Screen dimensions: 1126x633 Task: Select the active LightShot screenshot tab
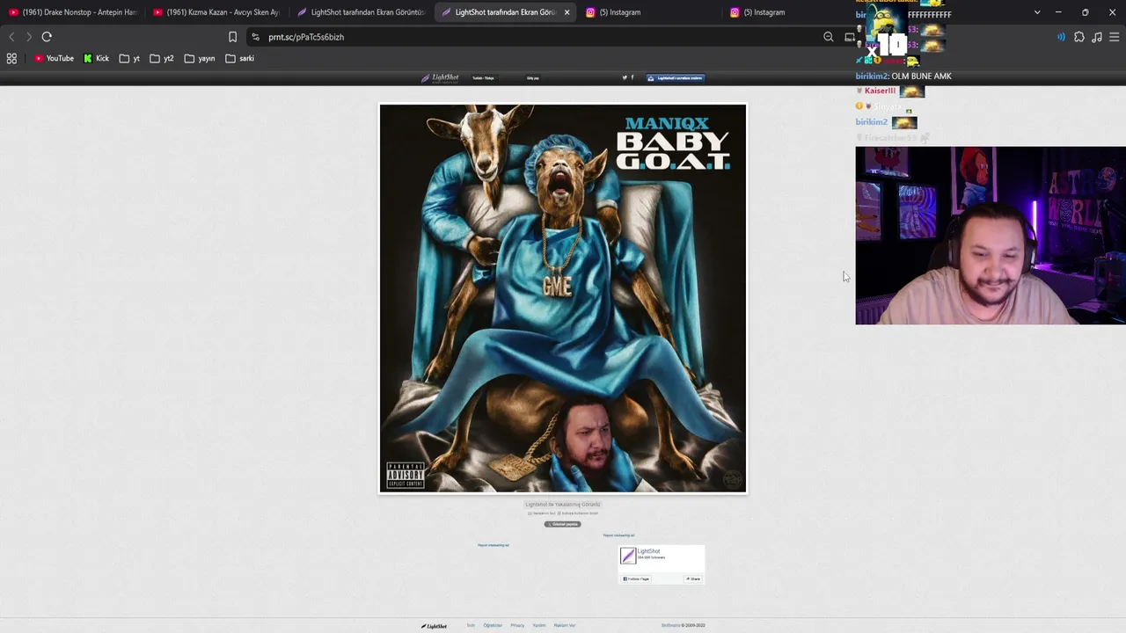(x=505, y=12)
